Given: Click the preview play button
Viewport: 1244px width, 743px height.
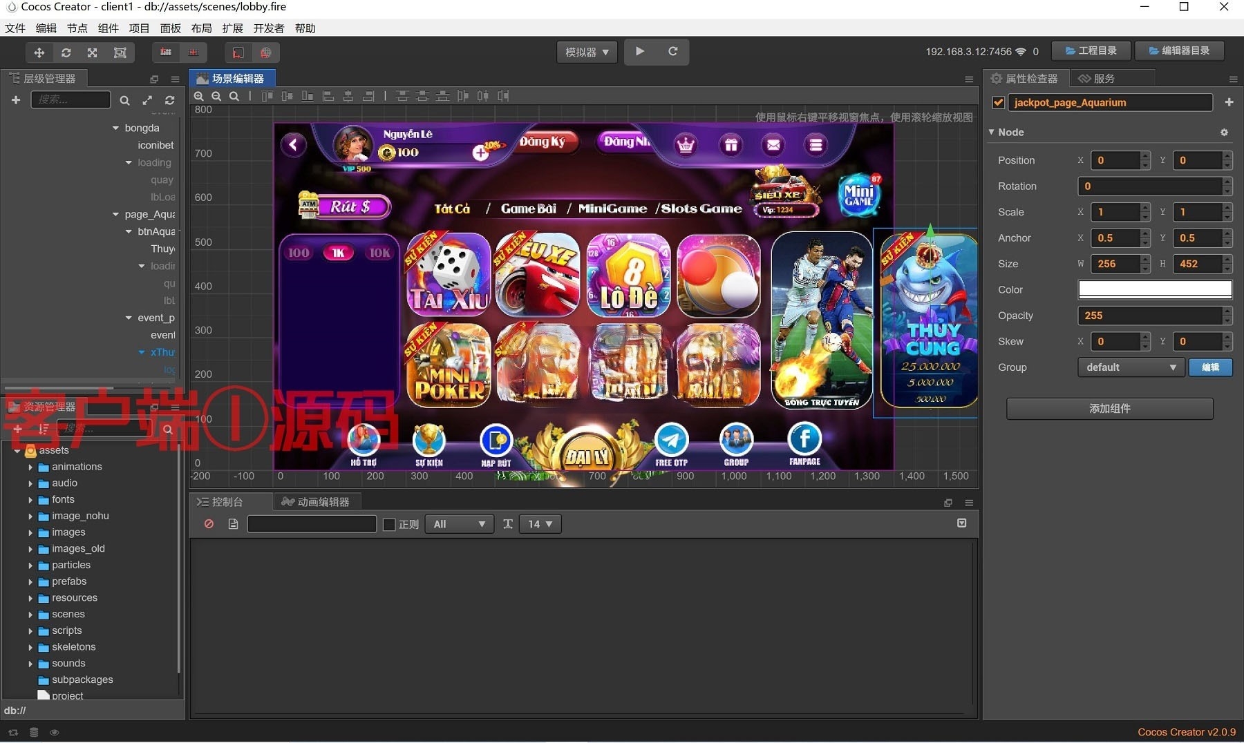Looking at the screenshot, I should click(640, 51).
